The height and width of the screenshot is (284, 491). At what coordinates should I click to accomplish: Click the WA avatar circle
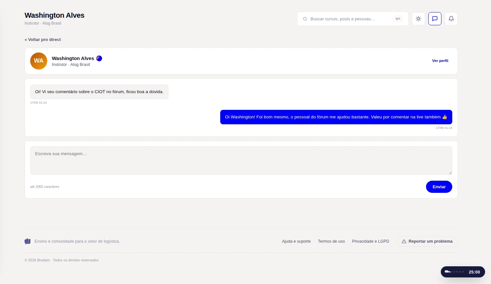pos(39,61)
